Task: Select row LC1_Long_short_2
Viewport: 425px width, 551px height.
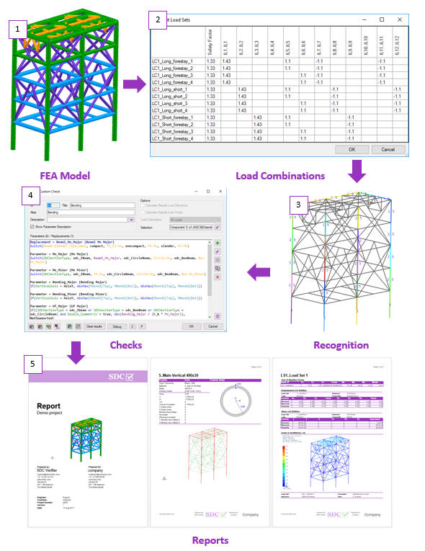Action: pyautogui.click(x=279, y=97)
